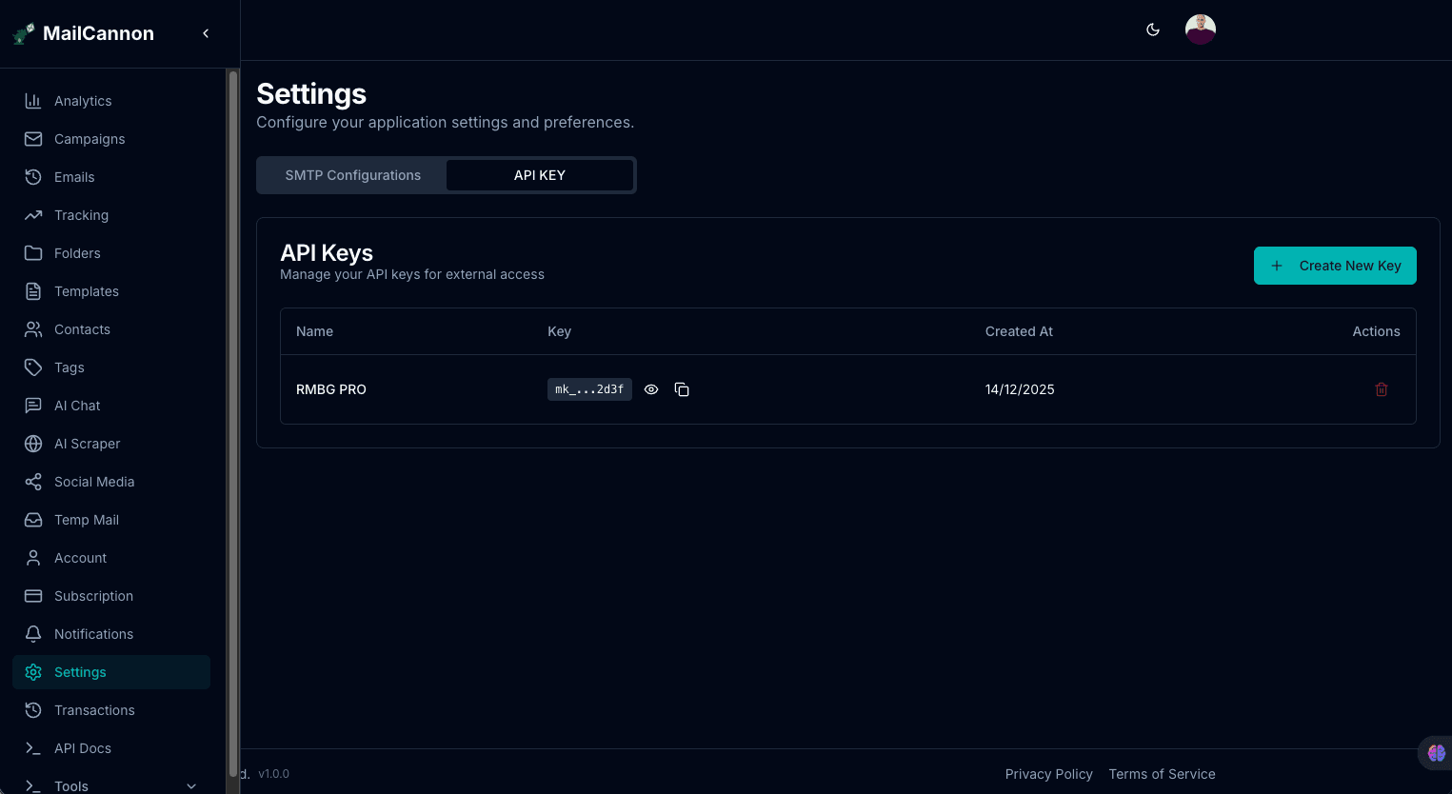Screen dimensions: 1452x794
Task: Click the masked key mk_...2d3f
Action: [x=589, y=389]
